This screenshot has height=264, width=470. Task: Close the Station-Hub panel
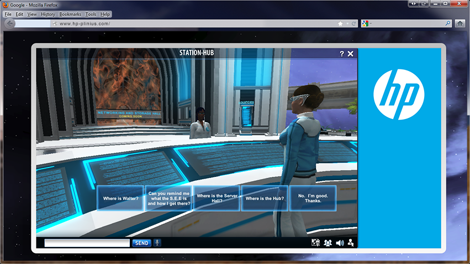pos(350,53)
